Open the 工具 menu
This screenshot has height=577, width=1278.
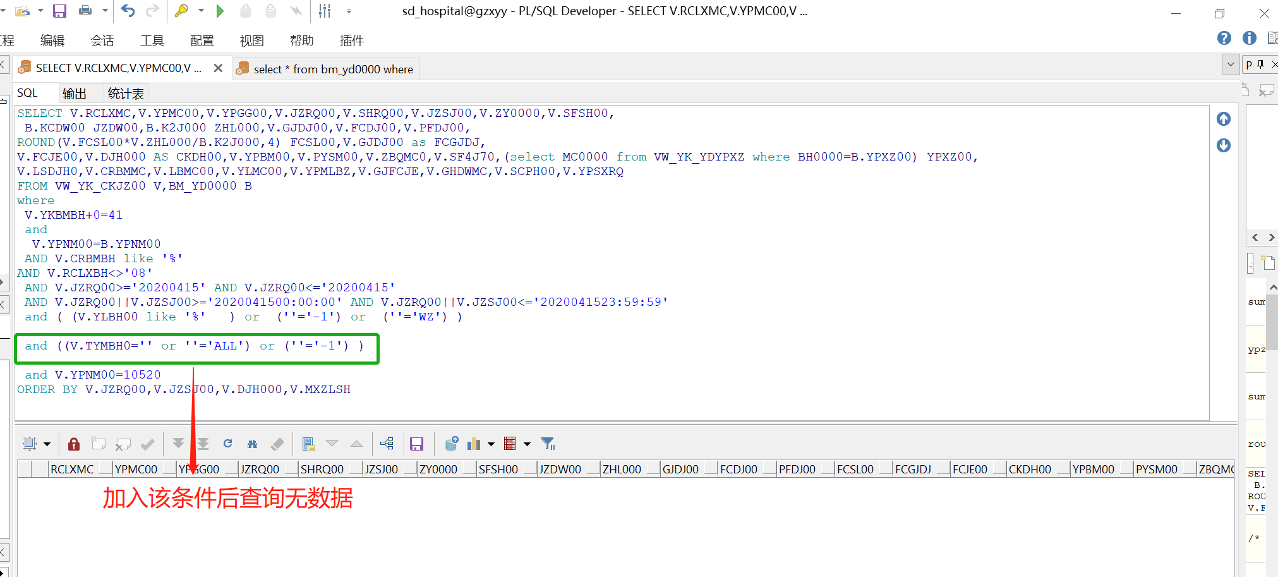[x=152, y=40]
